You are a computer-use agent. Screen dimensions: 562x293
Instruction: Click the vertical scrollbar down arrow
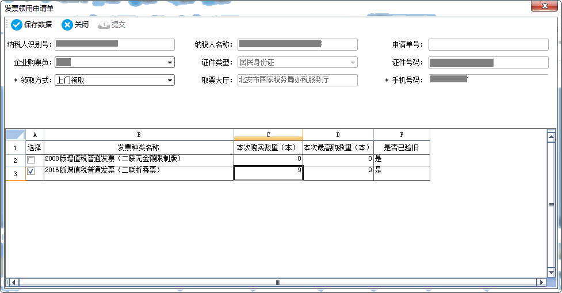[551, 272]
